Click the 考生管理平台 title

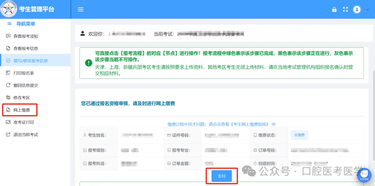pyautogui.click(x=36, y=9)
